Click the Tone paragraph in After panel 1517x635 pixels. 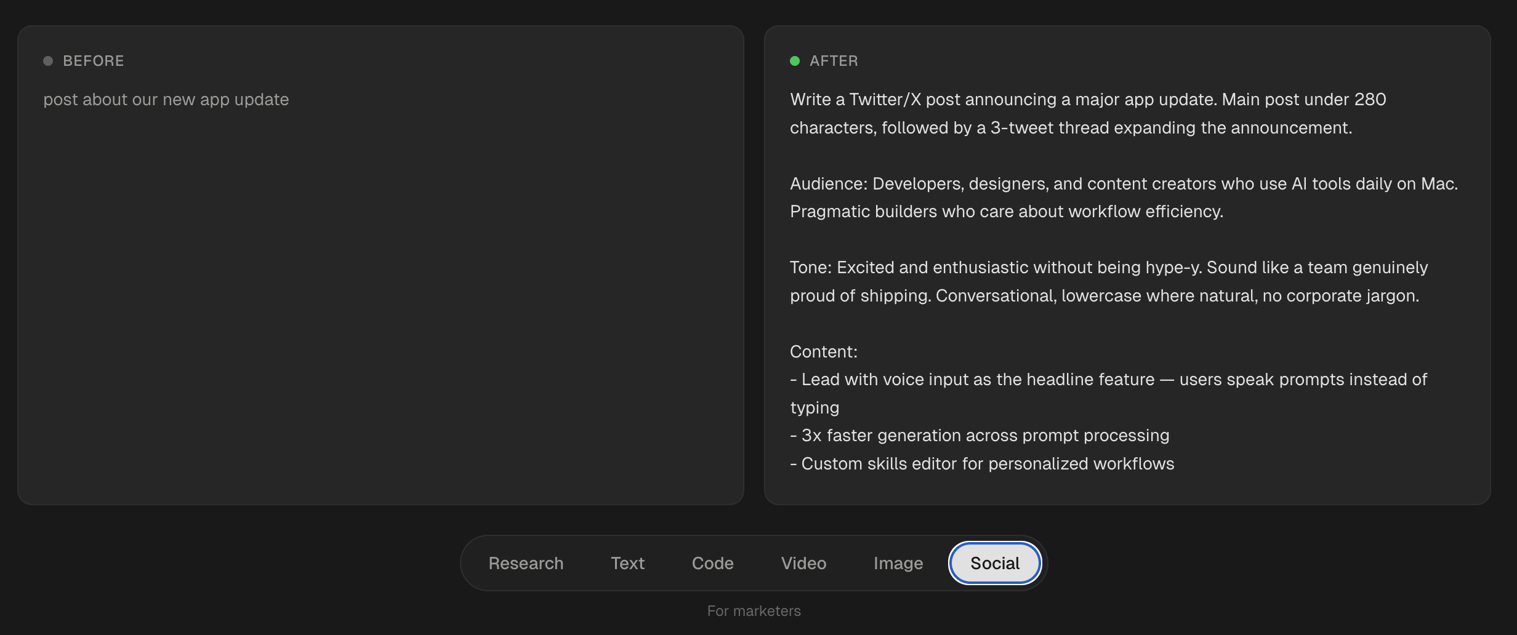click(x=1108, y=282)
